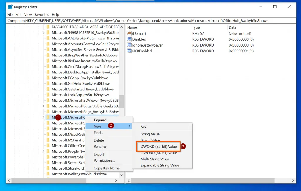The width and height of the screenshot is (301, 191).
Task: Open the View menu
Action: [x=28, y=14]
